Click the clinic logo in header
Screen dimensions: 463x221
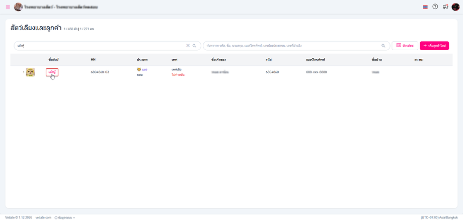click(18, 7)
